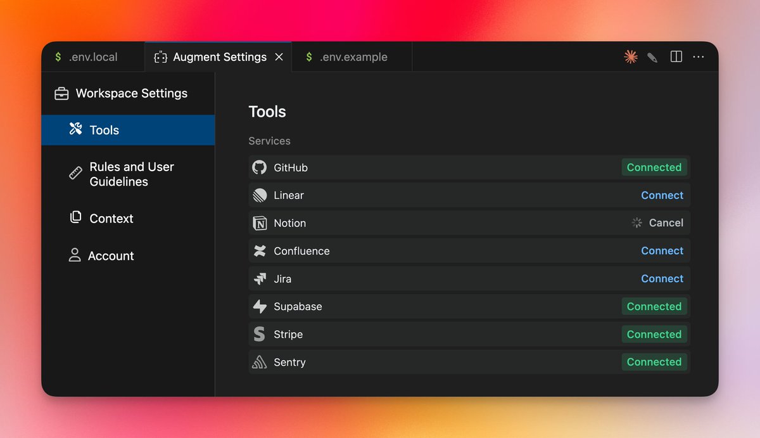The width and height of the screenshot is (760, 438).
Task: Click the pencil edit icon in toolbar
Action: click(652, 58)
